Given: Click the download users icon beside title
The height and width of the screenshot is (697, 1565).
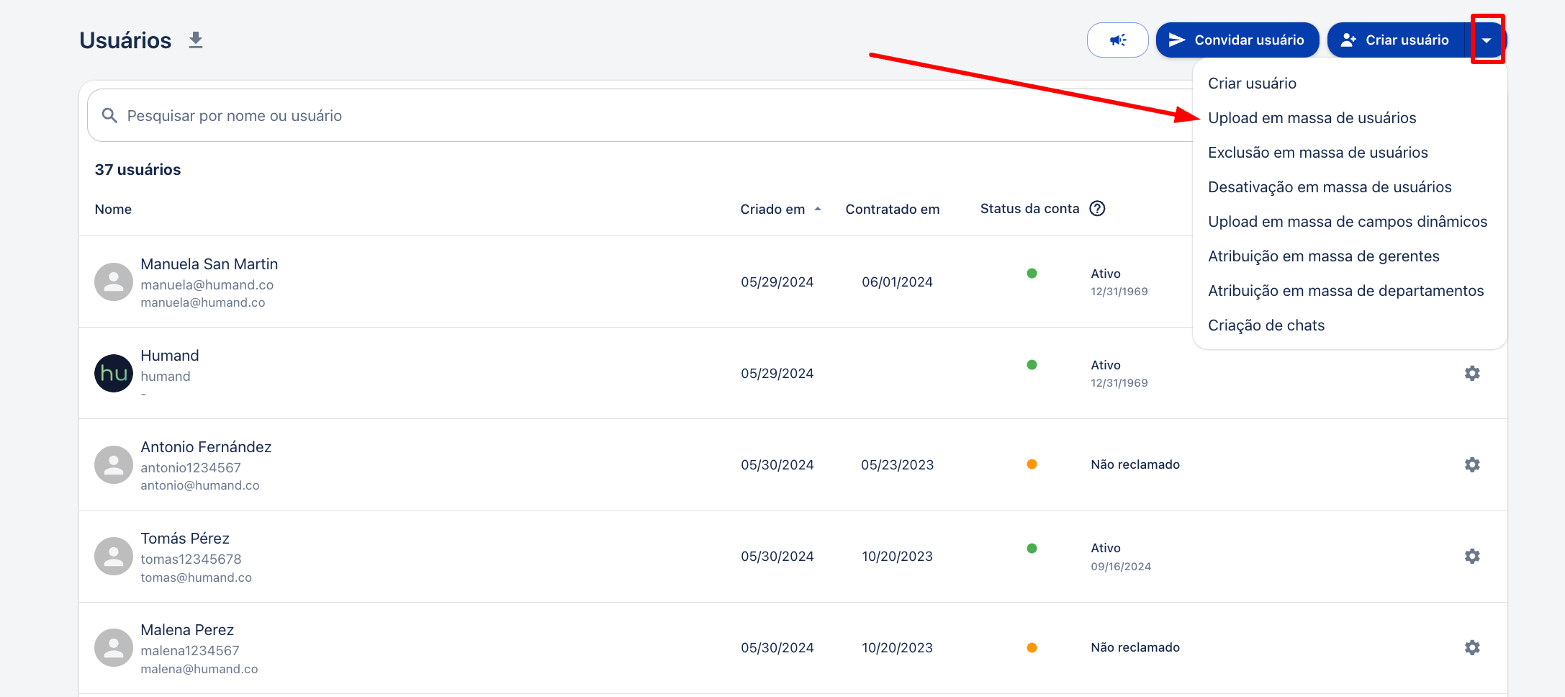Looking at the screenshot, I should coord(195,40).
